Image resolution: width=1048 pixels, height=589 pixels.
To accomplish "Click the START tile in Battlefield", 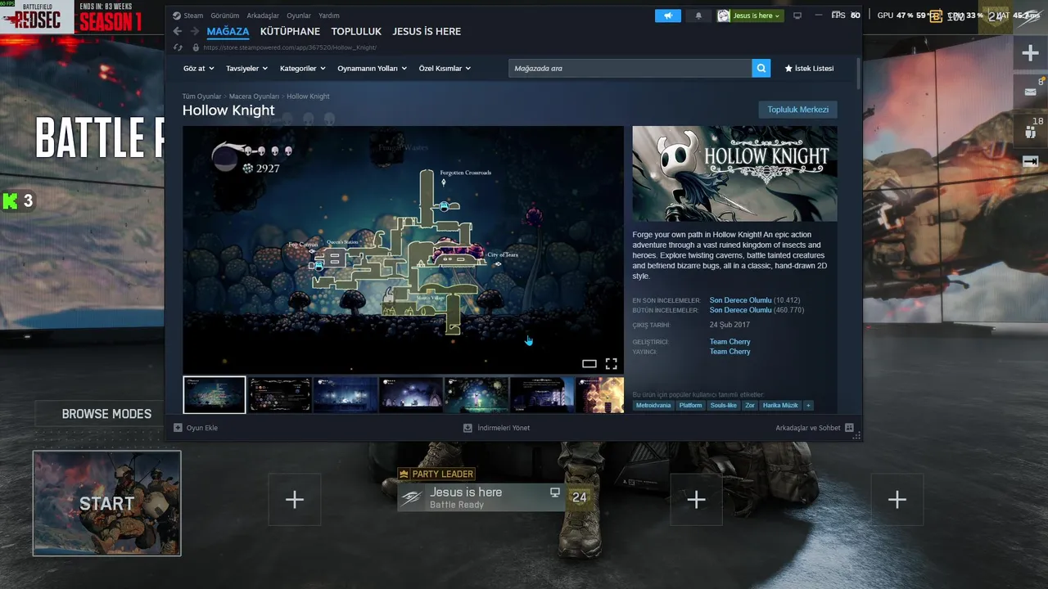I will pos(106,503).
